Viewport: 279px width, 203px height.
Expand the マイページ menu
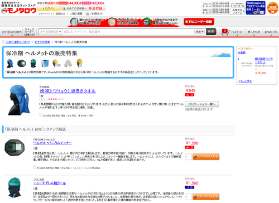(45, 14)
